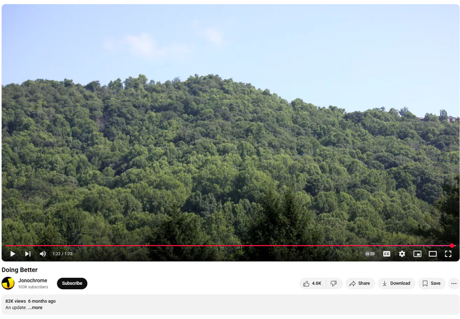Save the video to a playlist
This screenshot has height=319, width=460.
click(431, 283)
